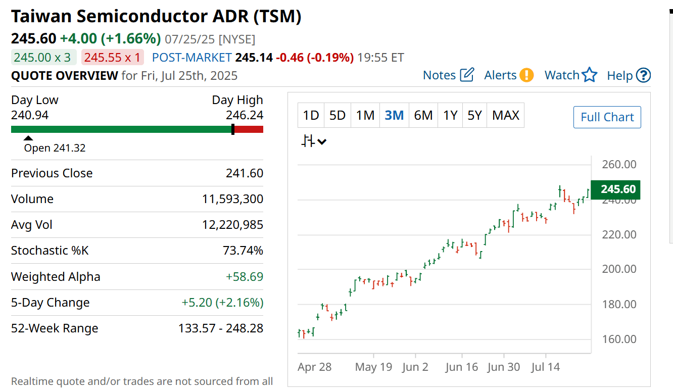Click the Day Low value 240.94
This screenshot has width=673, height=392.
(30, 115)
